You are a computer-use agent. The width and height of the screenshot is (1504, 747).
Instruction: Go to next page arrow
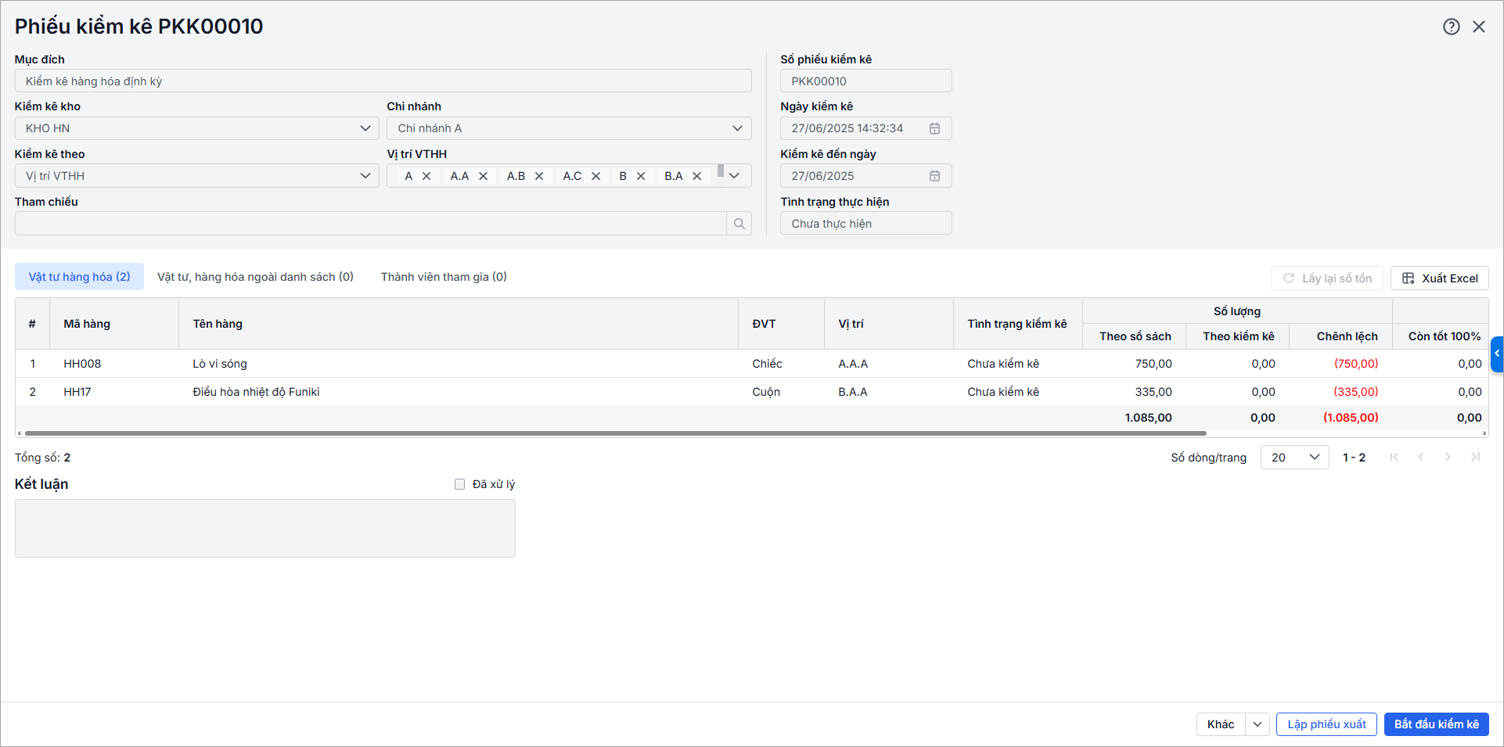click(1448, 458)
